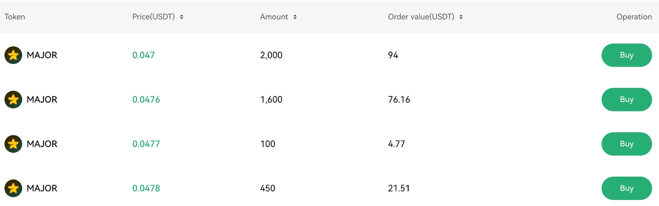The height and width of the screenshot is (206, 659).
Task: Sort by Order value(USDT) arrow icon
Action: coord(461,17)
